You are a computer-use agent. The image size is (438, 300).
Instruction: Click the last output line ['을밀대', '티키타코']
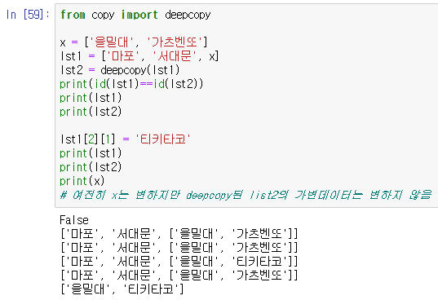(x=122, y=289)
